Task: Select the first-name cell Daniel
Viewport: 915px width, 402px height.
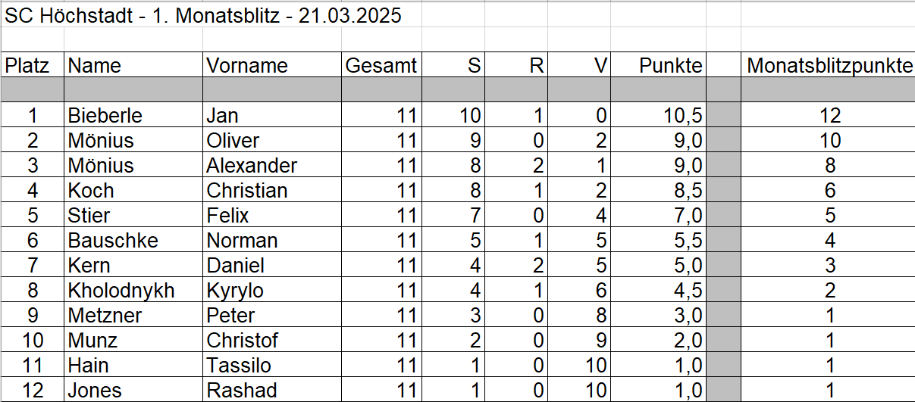Action: (x=236, y=266)
